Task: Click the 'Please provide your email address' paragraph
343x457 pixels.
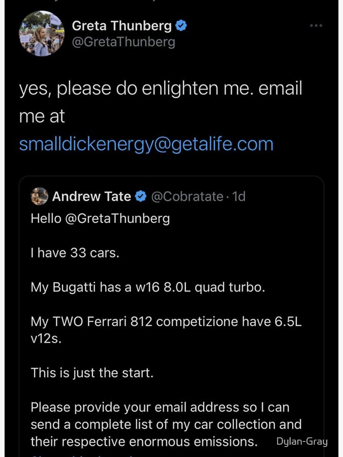Action: [x=160, y=407]
